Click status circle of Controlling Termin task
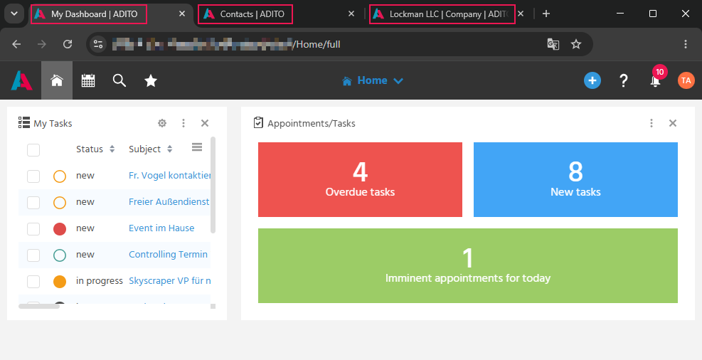The width and height of the screenshot is (702, 360). tap(60, 255)
